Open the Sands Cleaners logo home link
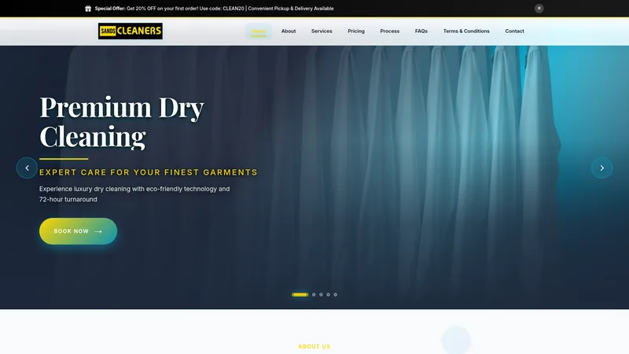 point(131,31)
